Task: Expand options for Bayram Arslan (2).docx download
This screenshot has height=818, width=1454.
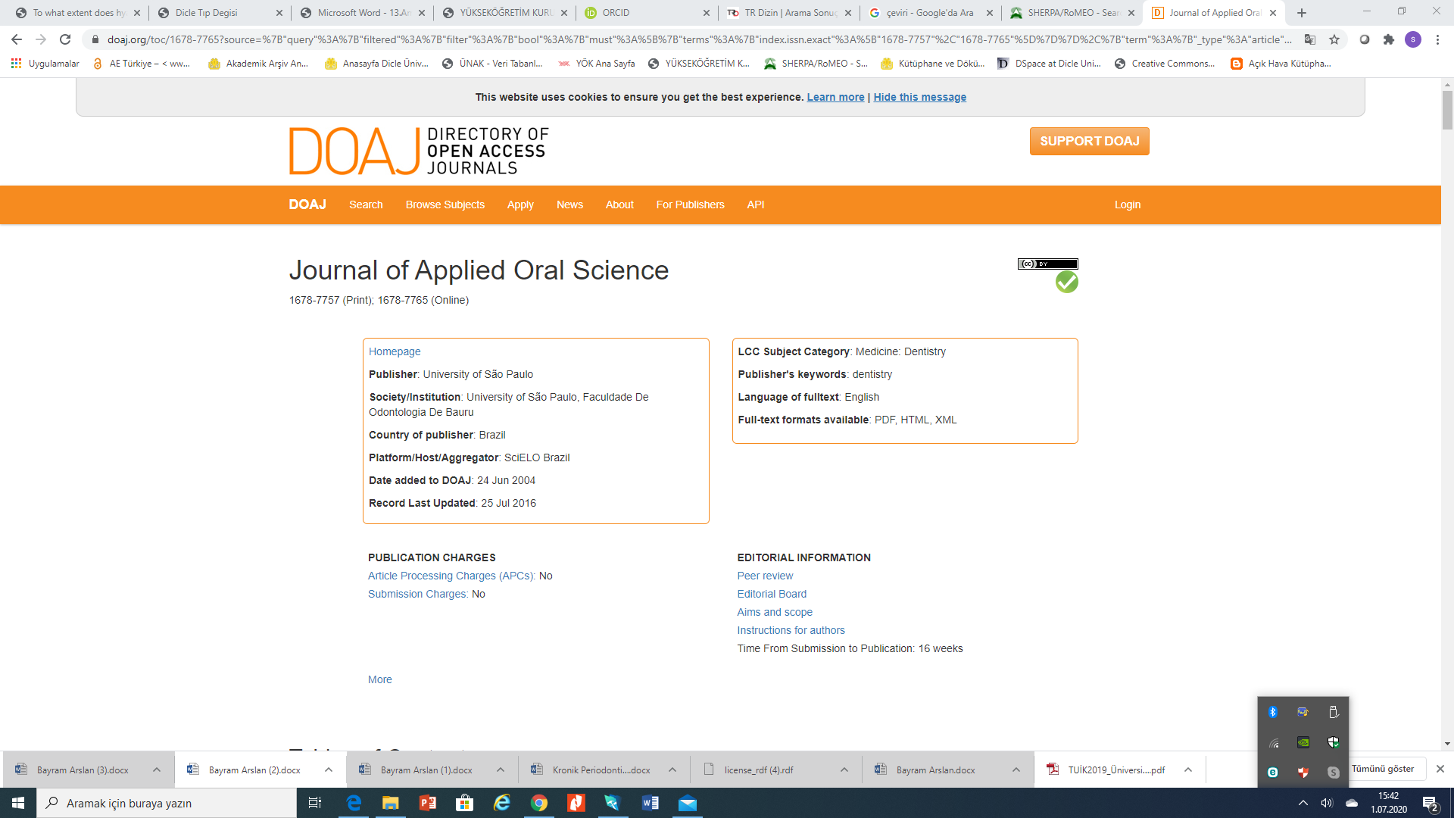Action: pyautogui.click(x=329, y=770)
